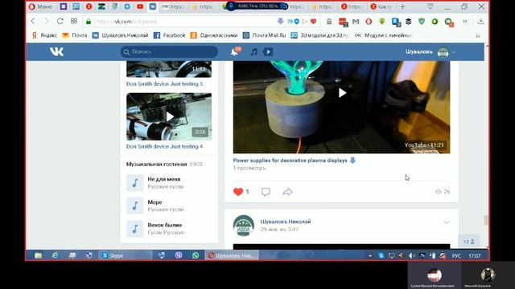Reload the page with the refresh icon
This screenshot has height=289, width=515.
(x=60, y=22)
